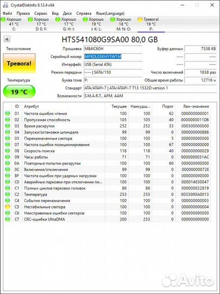Close the CrystalDiskInfo window
Viewport: 220px width, 294px height.
212,5
